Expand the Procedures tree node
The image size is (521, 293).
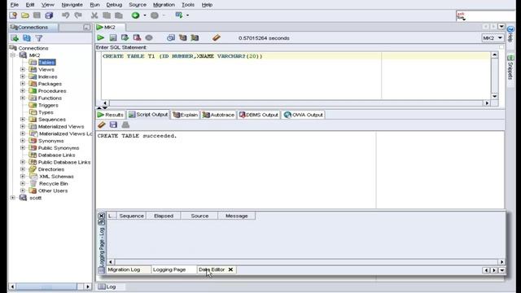click(23, 90)
